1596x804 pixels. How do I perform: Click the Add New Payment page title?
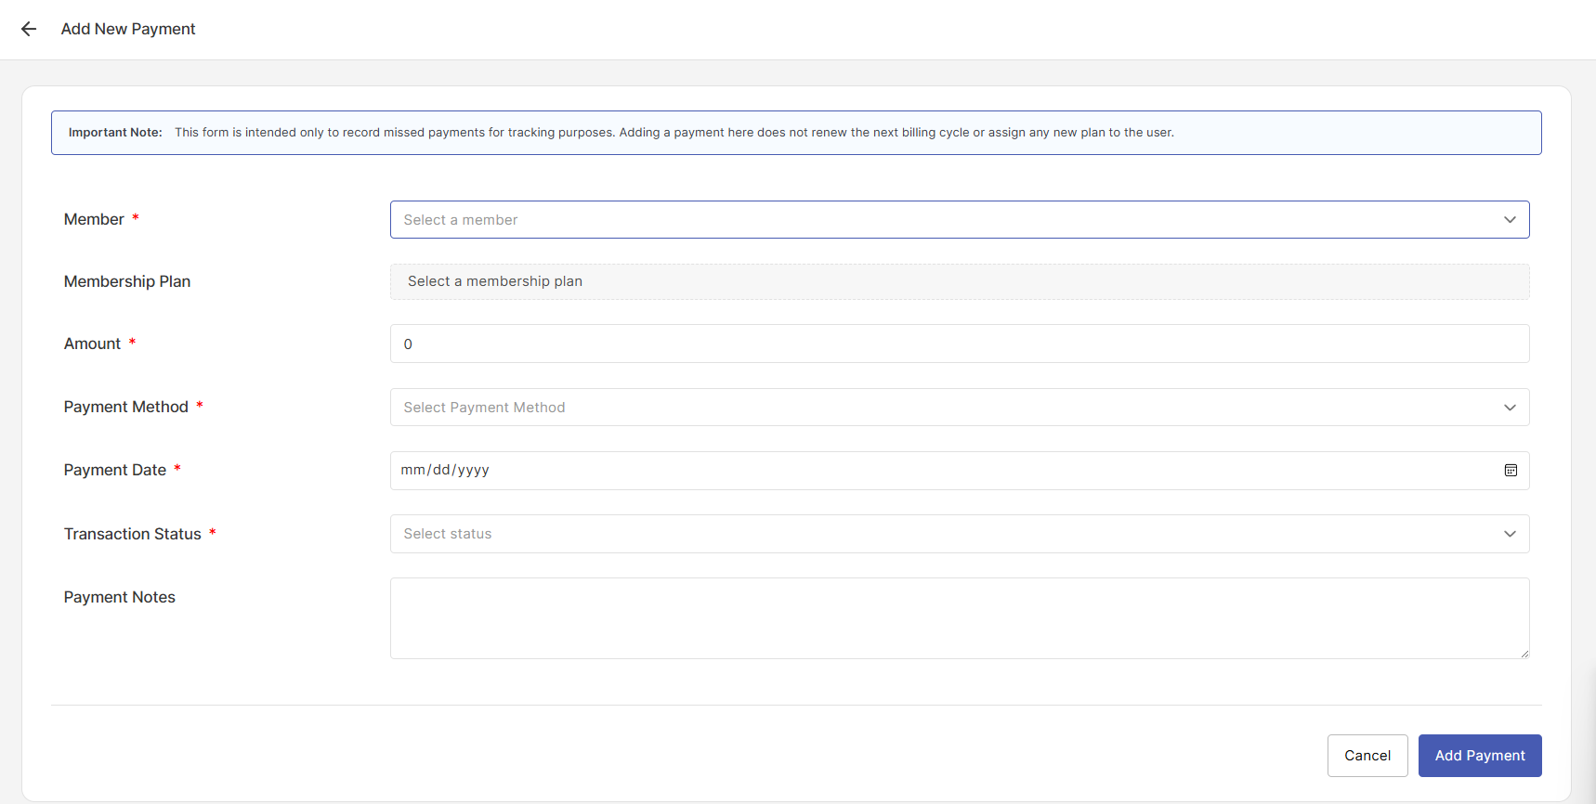[128, 29]
